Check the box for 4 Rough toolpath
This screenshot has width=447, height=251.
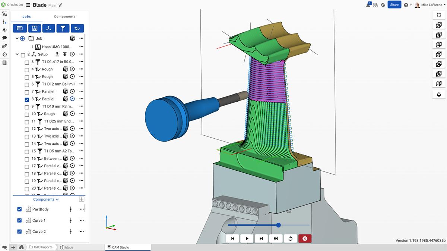tap(27, 70)
